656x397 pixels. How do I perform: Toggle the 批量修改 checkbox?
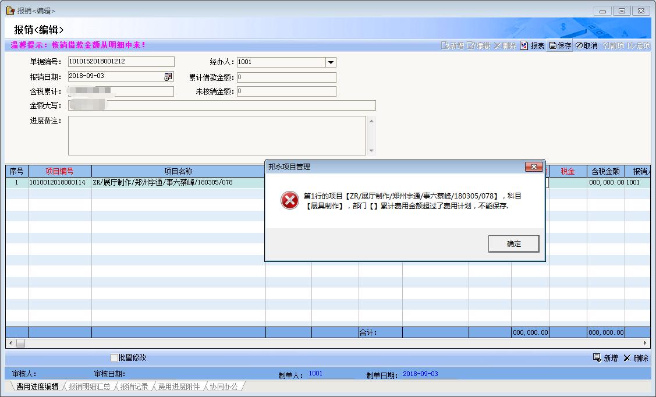point(114,357)
